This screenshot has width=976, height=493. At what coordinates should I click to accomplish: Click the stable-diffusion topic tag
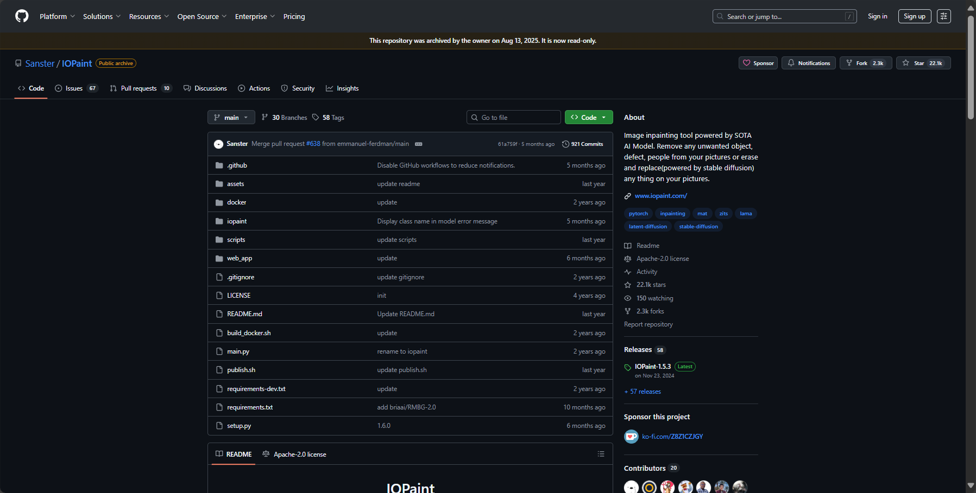coord(698,227)
